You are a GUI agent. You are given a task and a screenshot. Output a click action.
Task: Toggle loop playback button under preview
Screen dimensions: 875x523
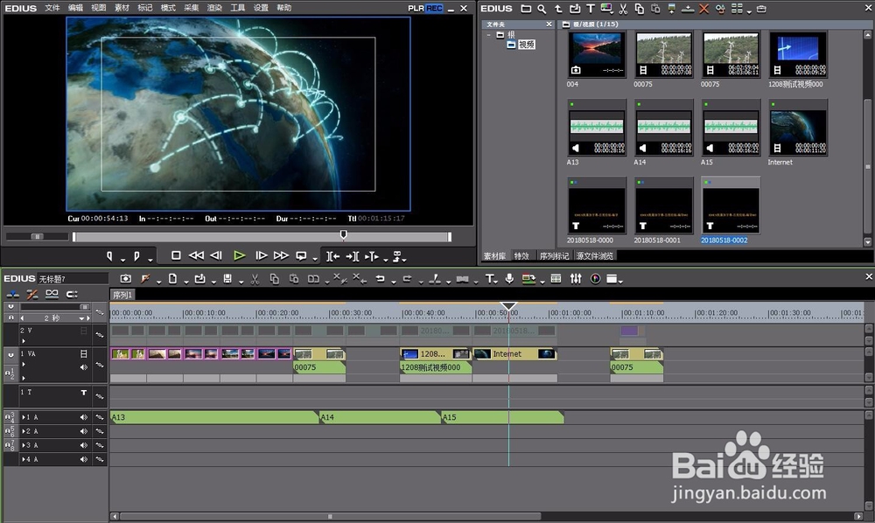click(x=301, y=255)
